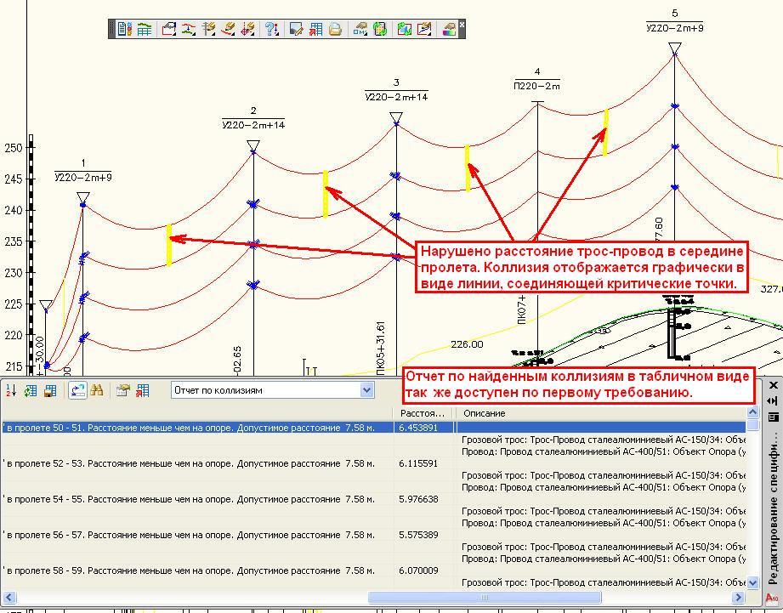This screenshot has height=613, width=783.
Task: Click the sort ascending icon in report panel
Action: point(11,390)
